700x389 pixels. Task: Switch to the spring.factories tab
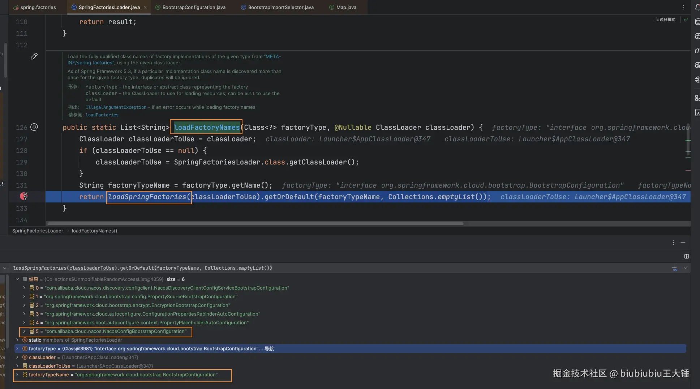click(38, 7)
